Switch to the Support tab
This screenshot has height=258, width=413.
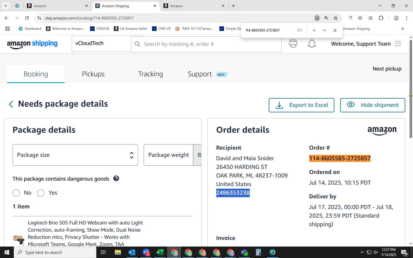coord(200,74)
